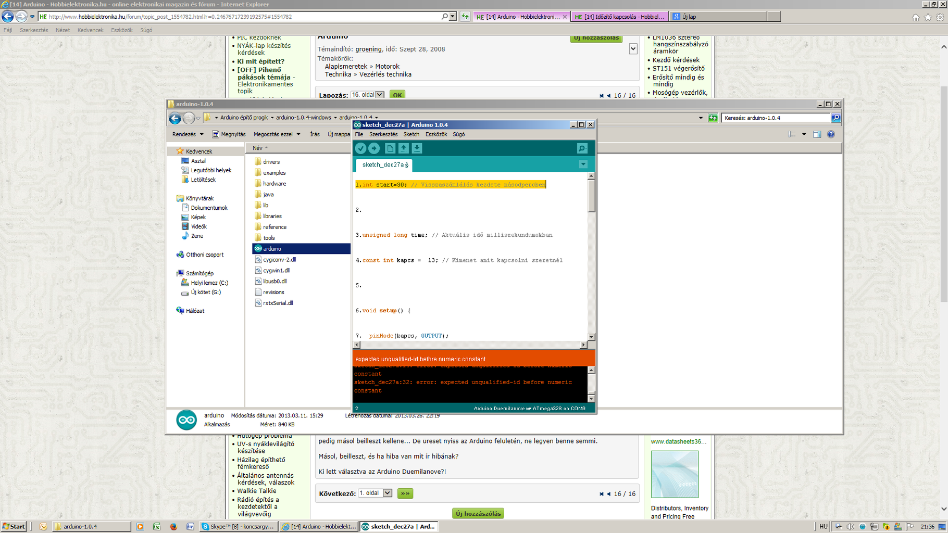Image resolution: width=948 pixels, height=533 pixels.
Task: Open the groening user link
Action: (368, 49)
